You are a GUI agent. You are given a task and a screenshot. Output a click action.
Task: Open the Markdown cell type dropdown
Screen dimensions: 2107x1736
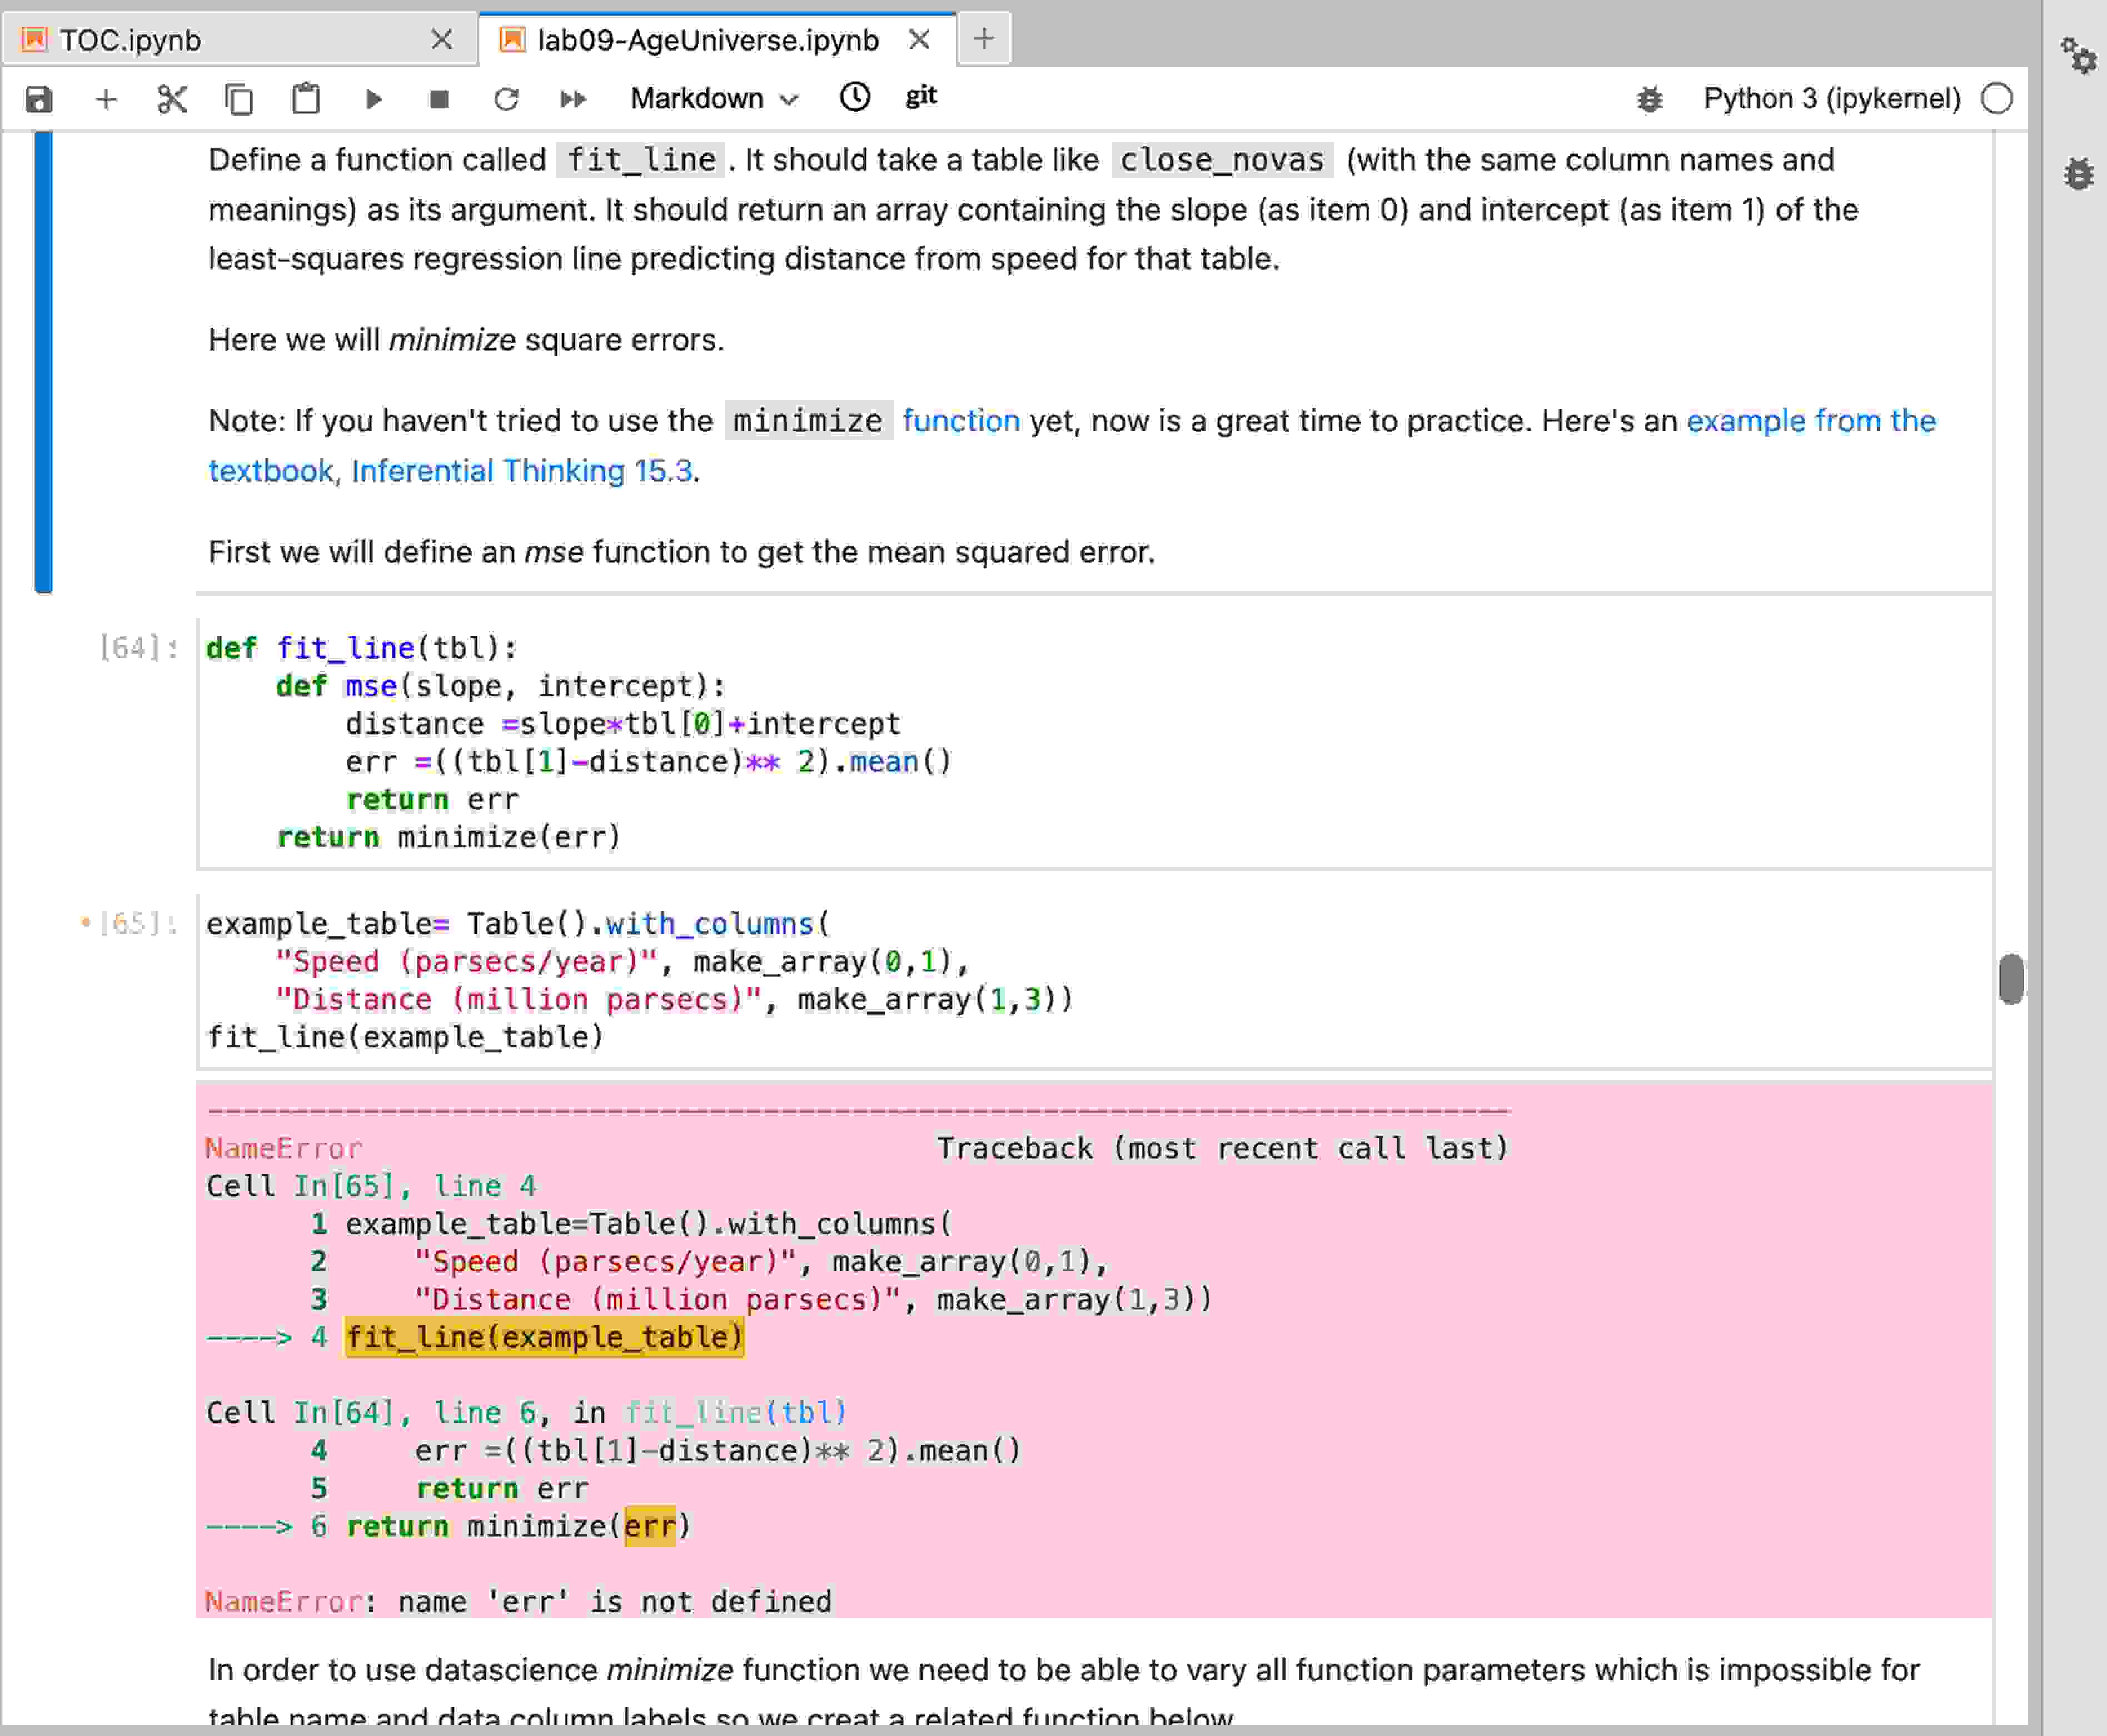(713, 99)
